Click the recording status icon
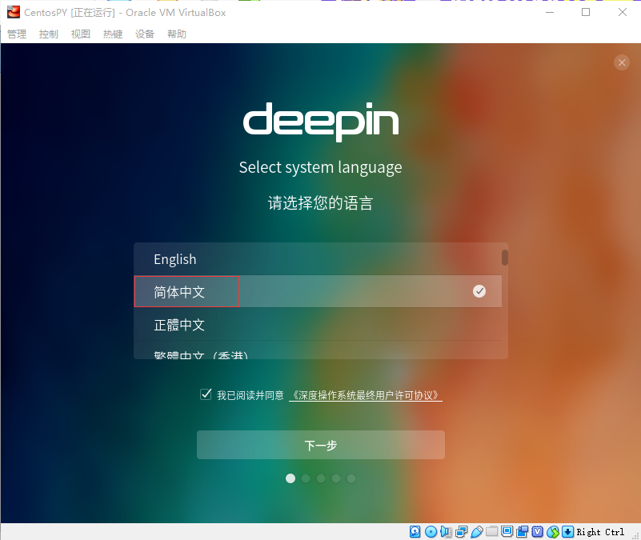The image size is (641, 540). pyautogui.click(x=522, y=531)
